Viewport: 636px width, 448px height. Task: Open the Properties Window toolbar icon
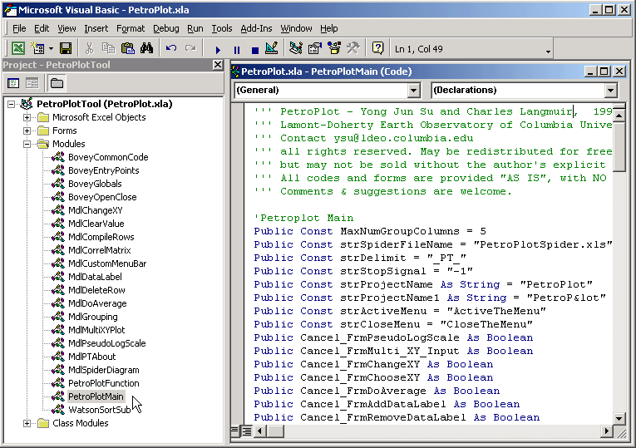[x=315, y=49]
